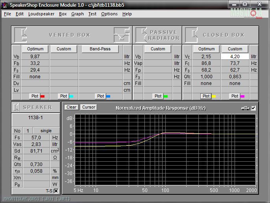Click closed box optimum Vc value 2,15
The image size is (270, 203).
coord(206,57)
